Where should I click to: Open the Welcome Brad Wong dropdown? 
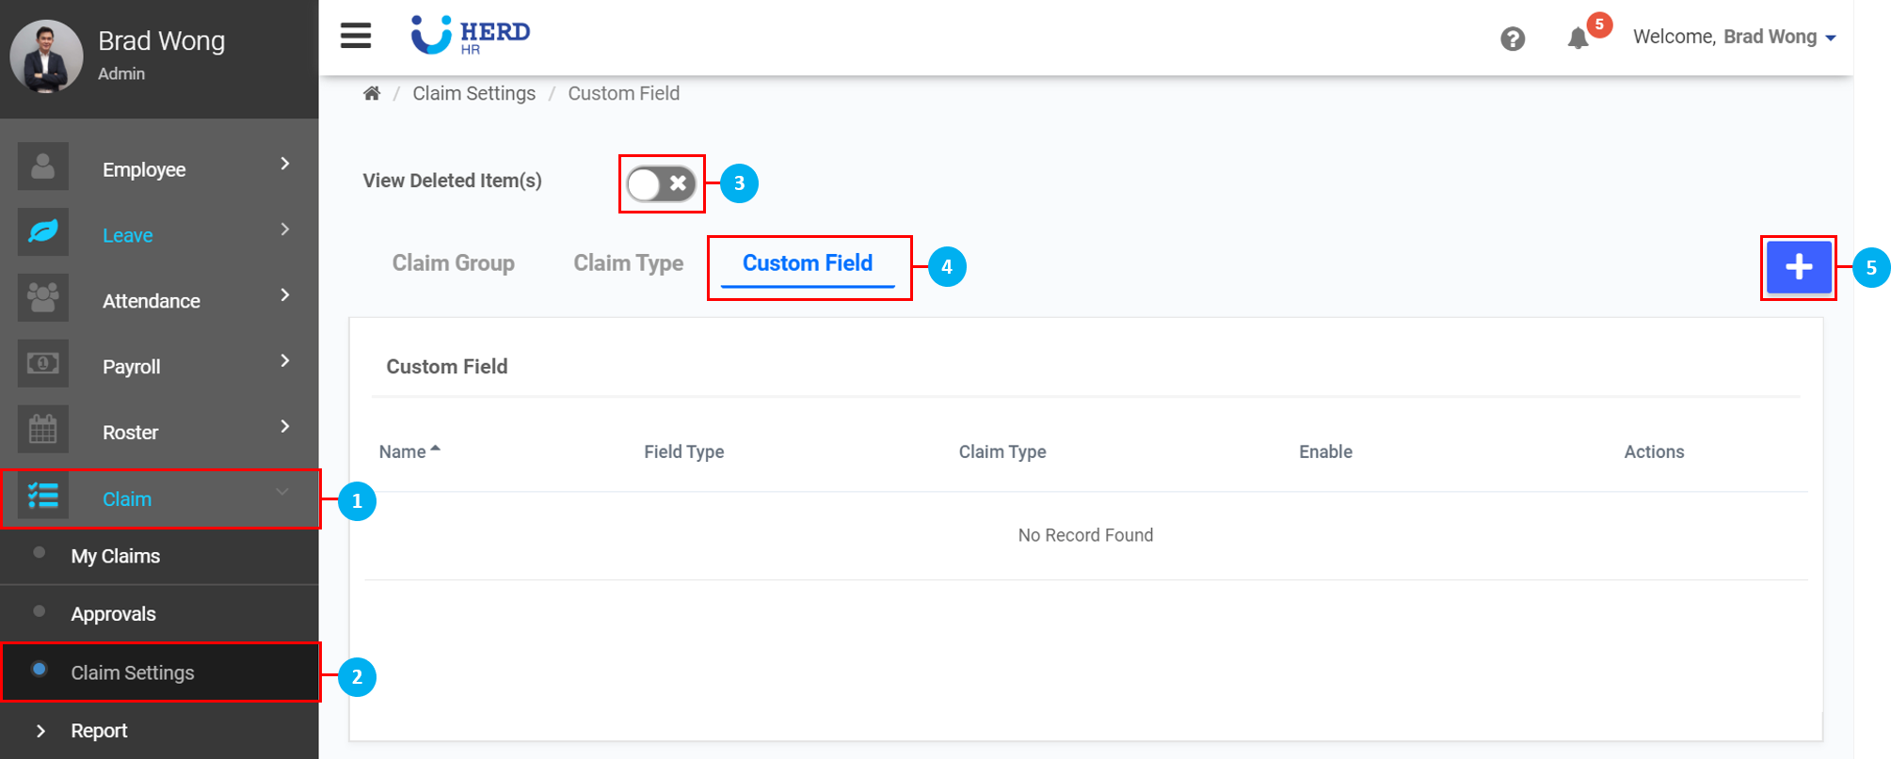[x=1735, y=38]
